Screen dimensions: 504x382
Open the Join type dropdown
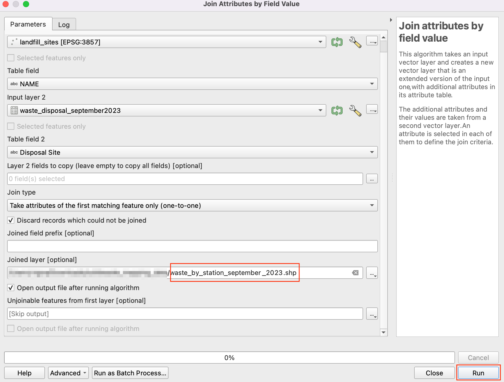pyautogui.click(x=372, y=205)
